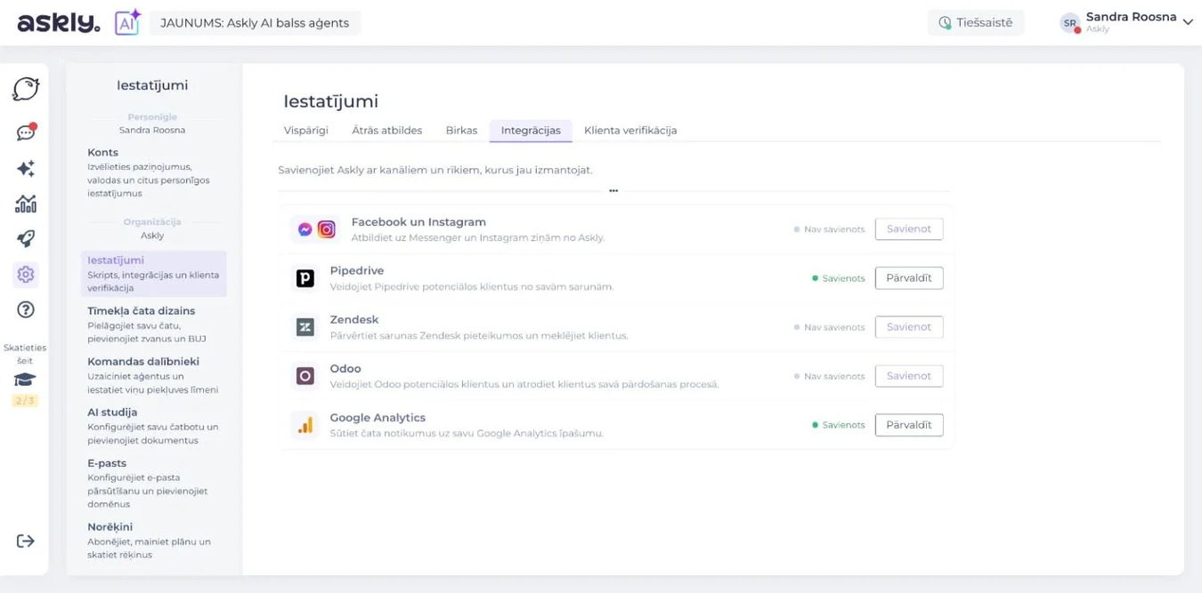Open the rocket icon in sidebar
This screenshot has height=593, width=1202.
[x=26, y=238]
